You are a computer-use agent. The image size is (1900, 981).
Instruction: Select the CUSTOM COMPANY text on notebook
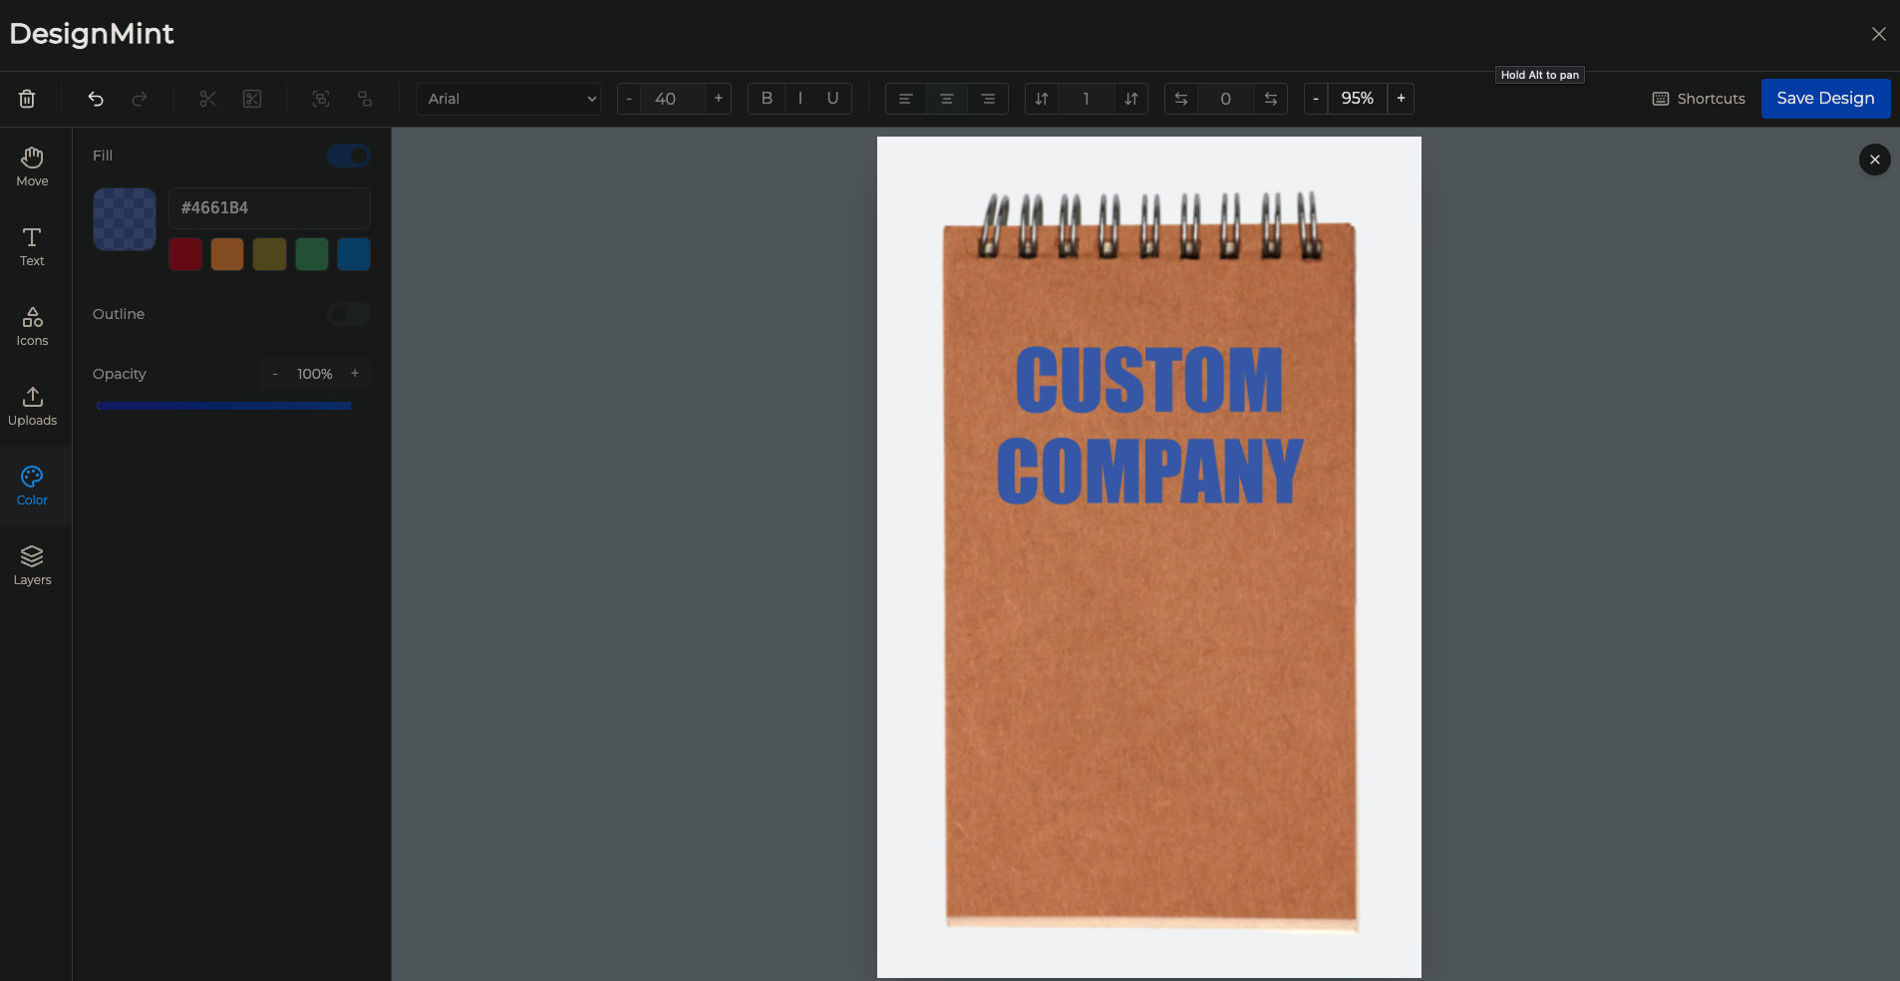(x=1149, y=426)
